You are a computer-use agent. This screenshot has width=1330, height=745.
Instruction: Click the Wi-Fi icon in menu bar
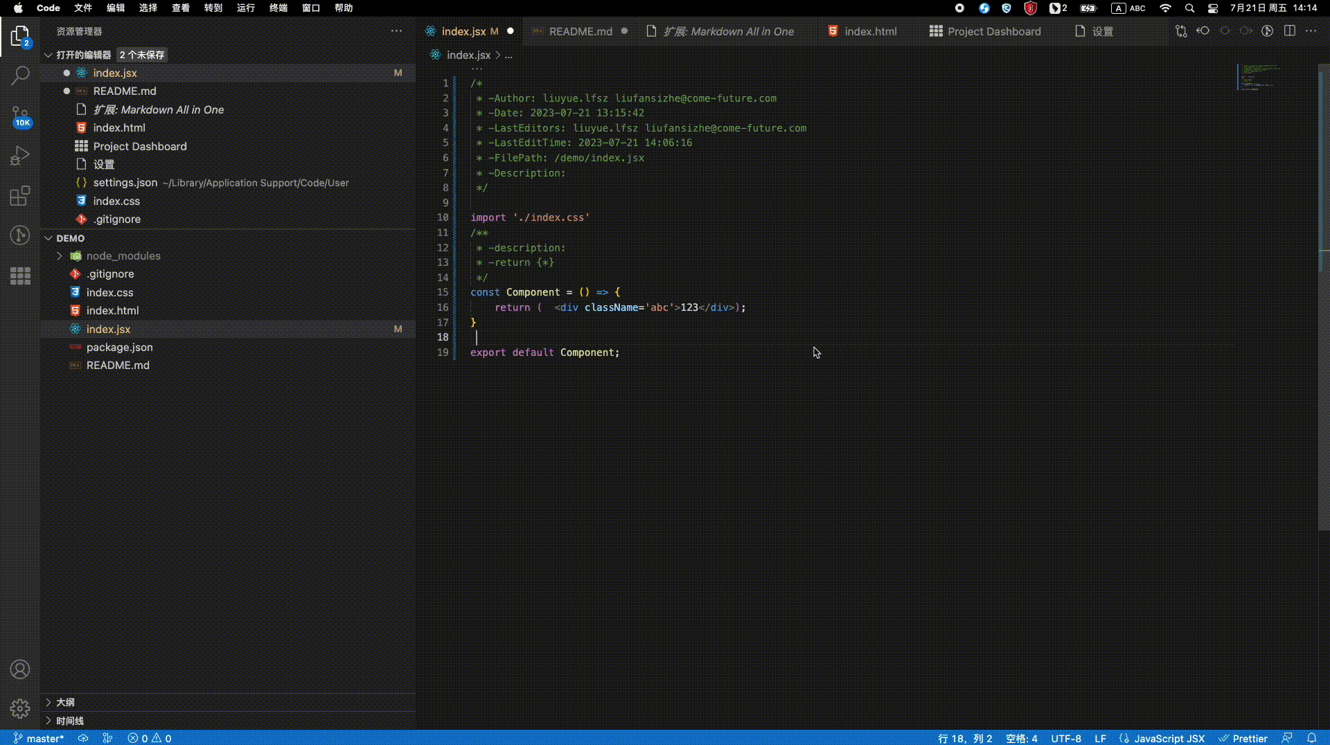(1165, 8)
